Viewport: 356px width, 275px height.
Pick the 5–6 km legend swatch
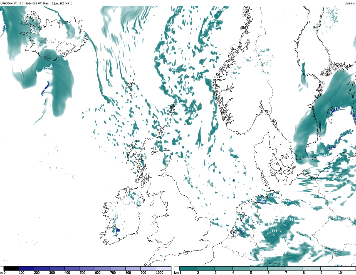258,269
